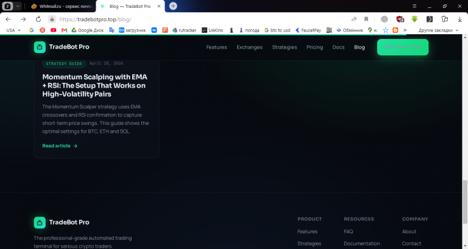Open the footer Documentation link
468x249 pixels.
pyautogui.click(x=362, y=244)
